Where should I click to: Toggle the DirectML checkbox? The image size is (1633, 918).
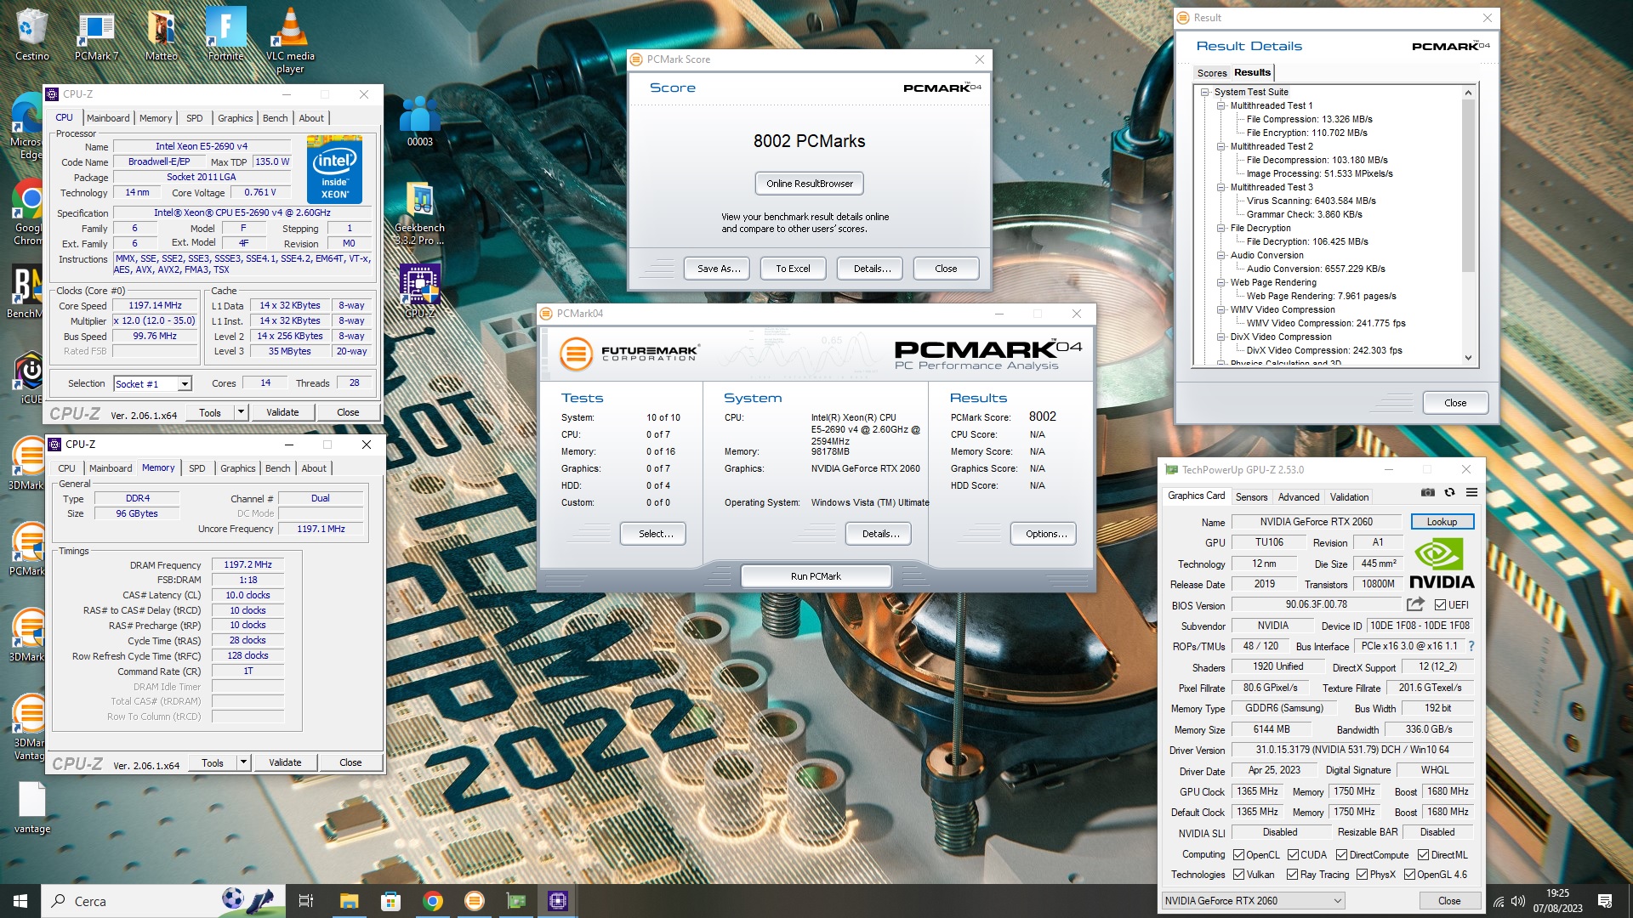[x=1423, y=855]
